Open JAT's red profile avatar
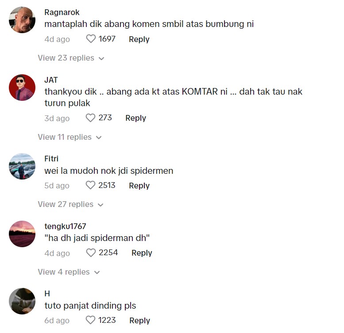Viewport: 344px width, 333px height. pos(22,88)
